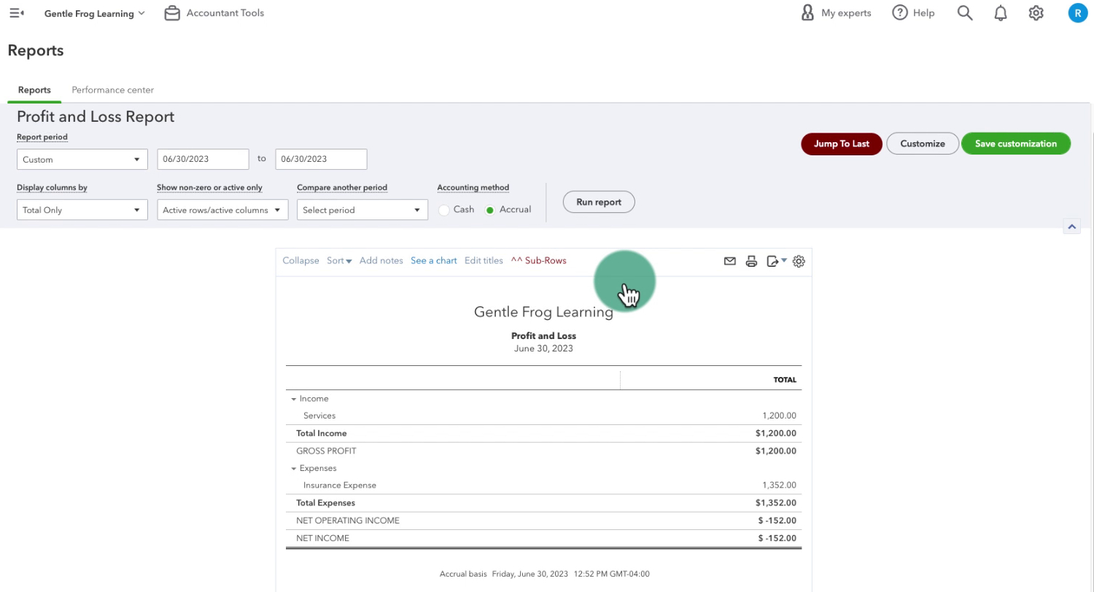Open the Display columns by dropdown
The image size is (1094, 592).
(82, 210)
